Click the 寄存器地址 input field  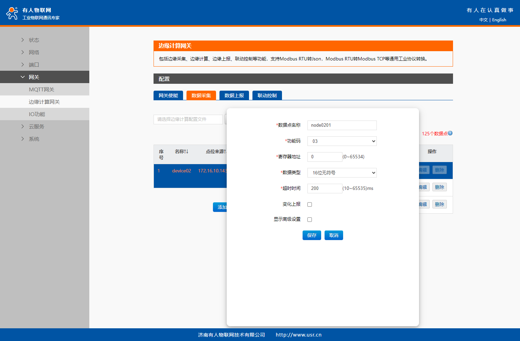click(325, 157)
